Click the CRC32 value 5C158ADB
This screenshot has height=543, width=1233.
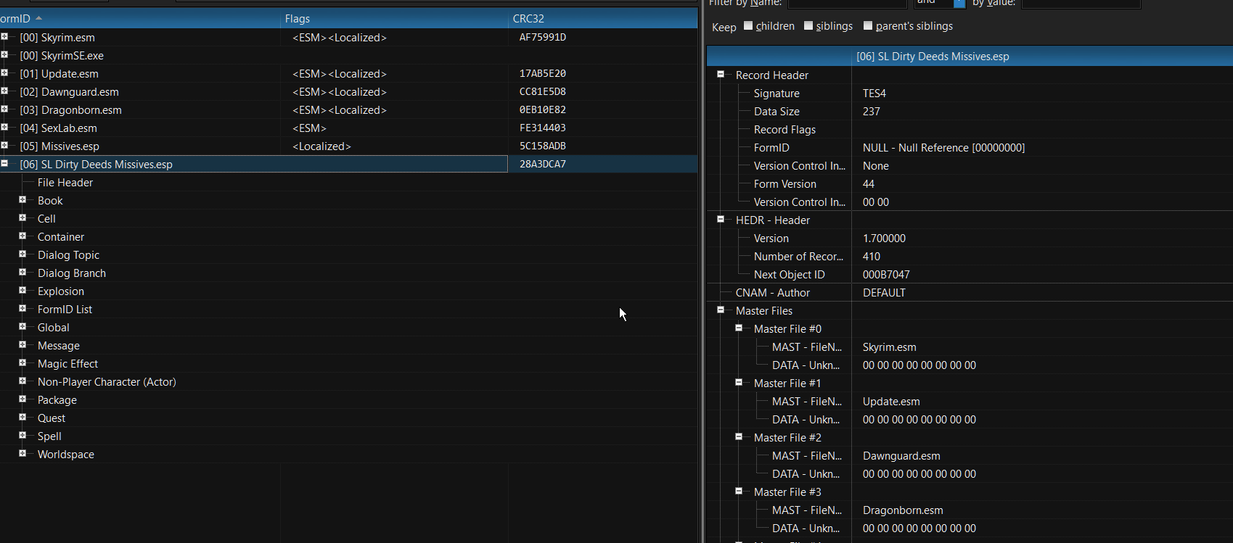click(543, 146)
